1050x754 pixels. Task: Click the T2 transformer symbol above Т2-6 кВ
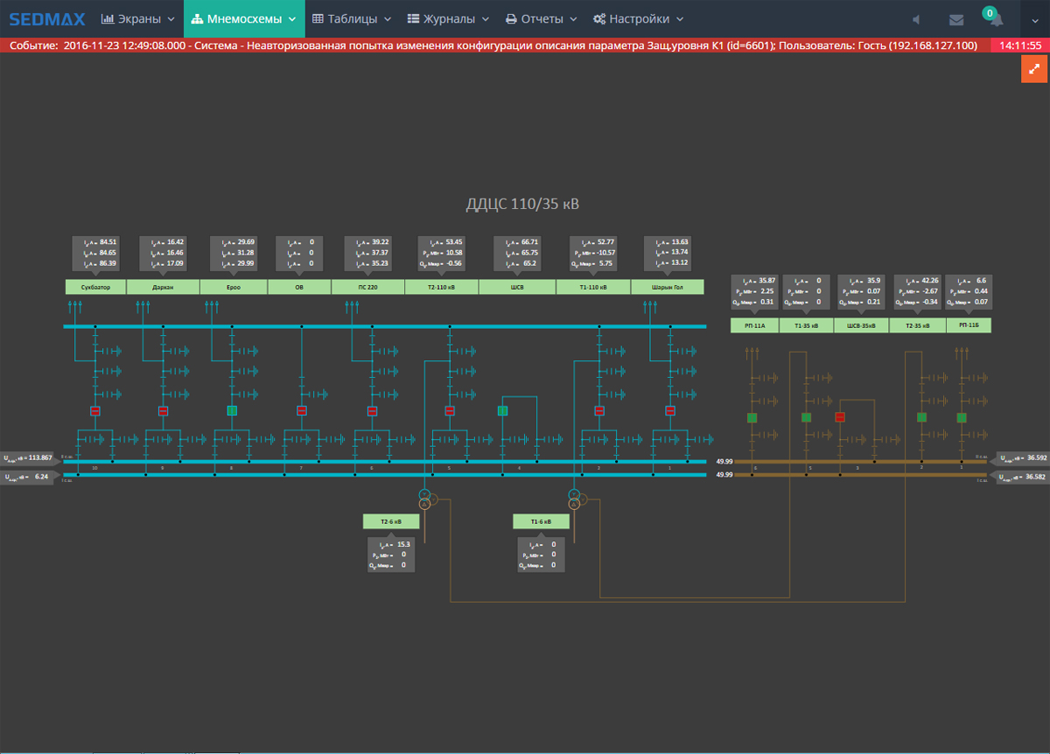(425, 499)
